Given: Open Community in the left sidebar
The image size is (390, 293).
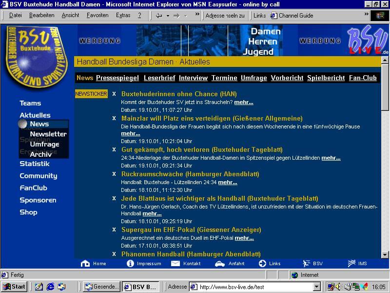Looking at the screenshot, I should [x=39, y=176].
